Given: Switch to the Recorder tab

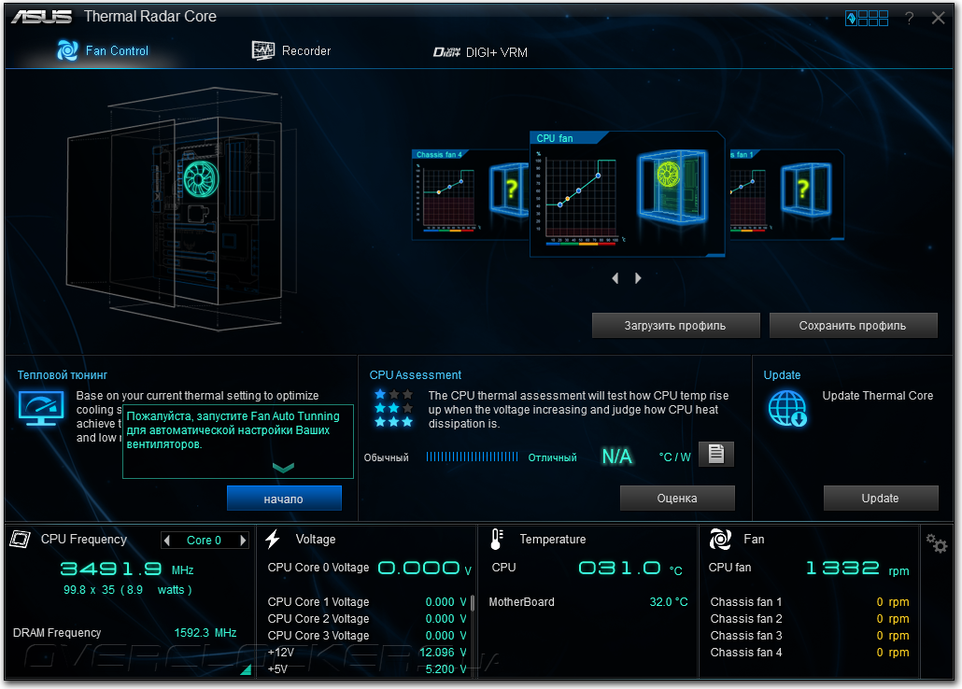Looking at the screenshot, I should point(291,51).
